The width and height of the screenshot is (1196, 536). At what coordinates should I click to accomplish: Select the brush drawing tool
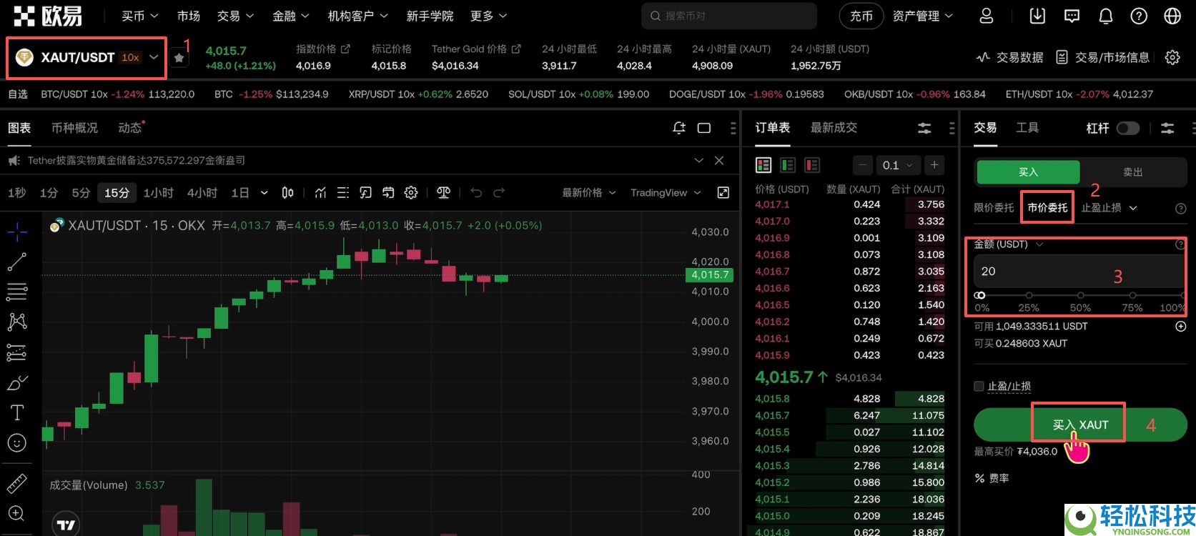tap(17, 382)
